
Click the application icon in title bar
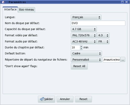coord(3,2)
